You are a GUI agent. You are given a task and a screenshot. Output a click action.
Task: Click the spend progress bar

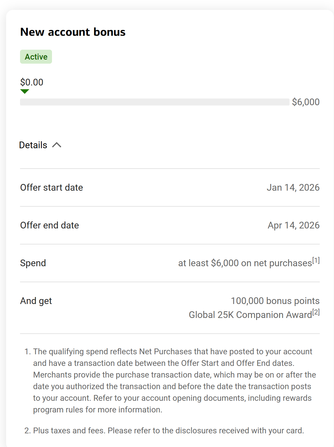[155, 102]
